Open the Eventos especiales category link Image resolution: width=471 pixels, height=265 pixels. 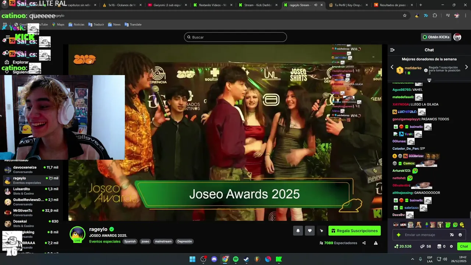coord(105,241)
